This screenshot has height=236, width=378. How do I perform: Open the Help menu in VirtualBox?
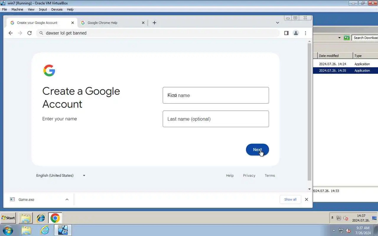[x=70, y=9]
